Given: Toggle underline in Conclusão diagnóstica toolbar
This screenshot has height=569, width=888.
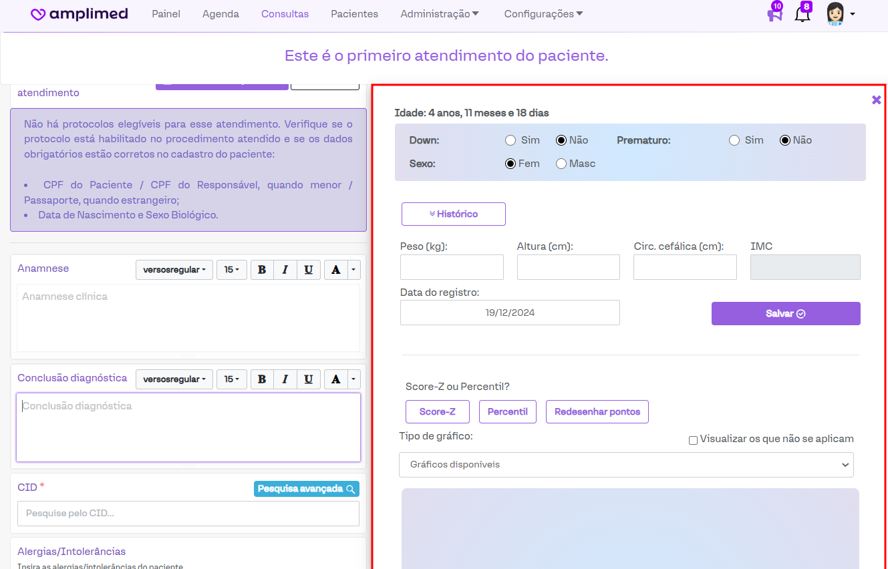Looking at the screenshot, I should click(x=308, y=379).
